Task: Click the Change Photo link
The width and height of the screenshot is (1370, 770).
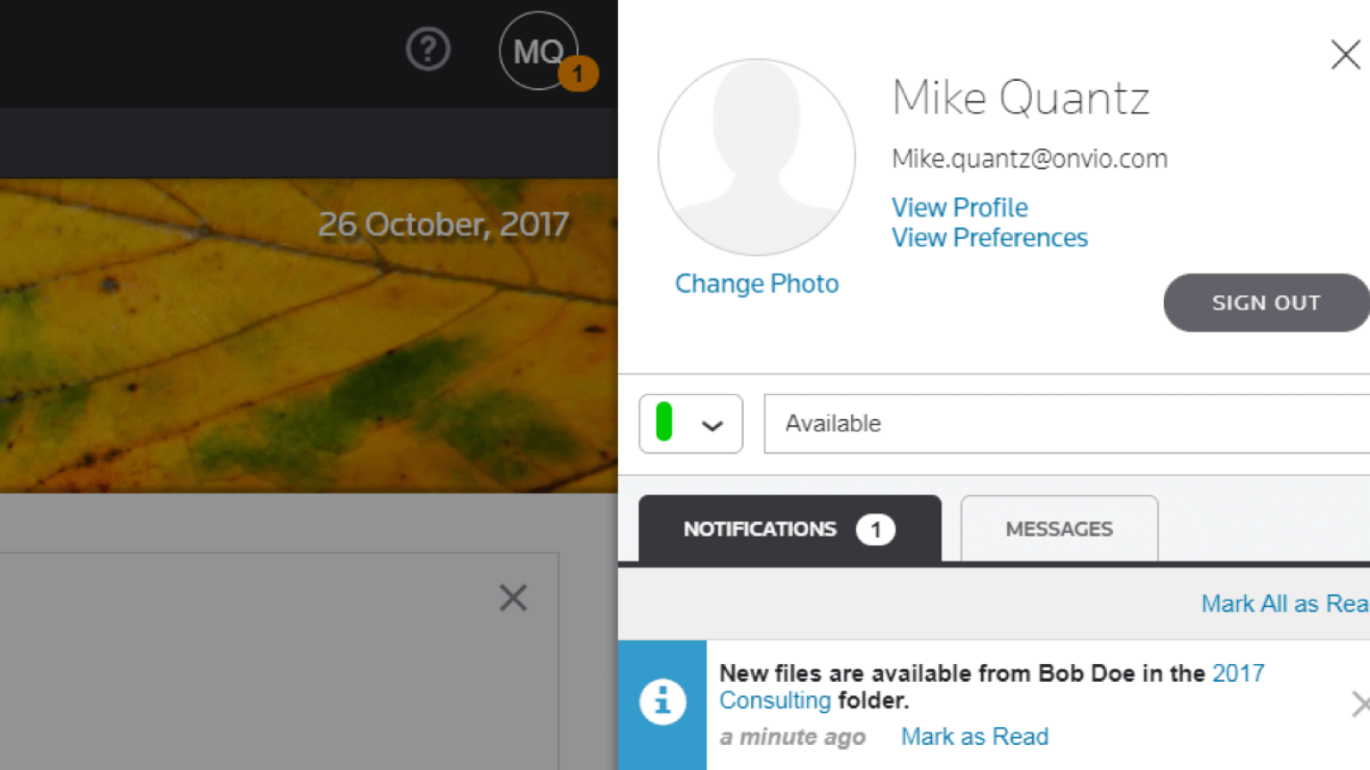Action: pyautogui.click(x=756, y=283)
